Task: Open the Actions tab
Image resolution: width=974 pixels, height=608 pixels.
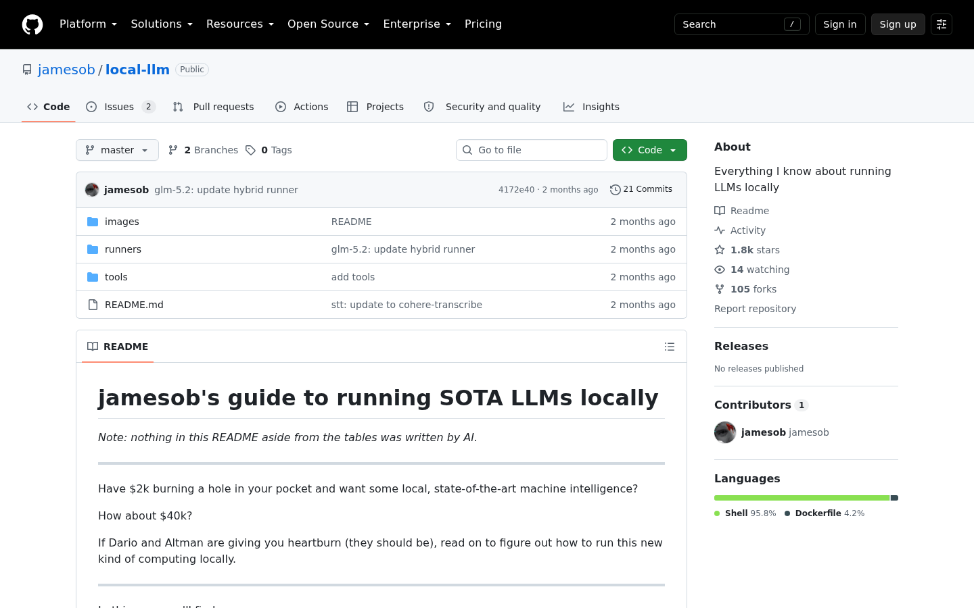Action: click(302, 107)
